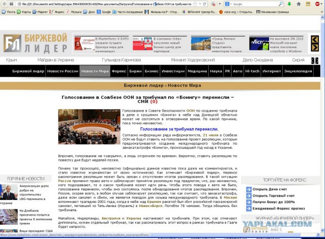Select the PR menu item

[x=227, y=71]
